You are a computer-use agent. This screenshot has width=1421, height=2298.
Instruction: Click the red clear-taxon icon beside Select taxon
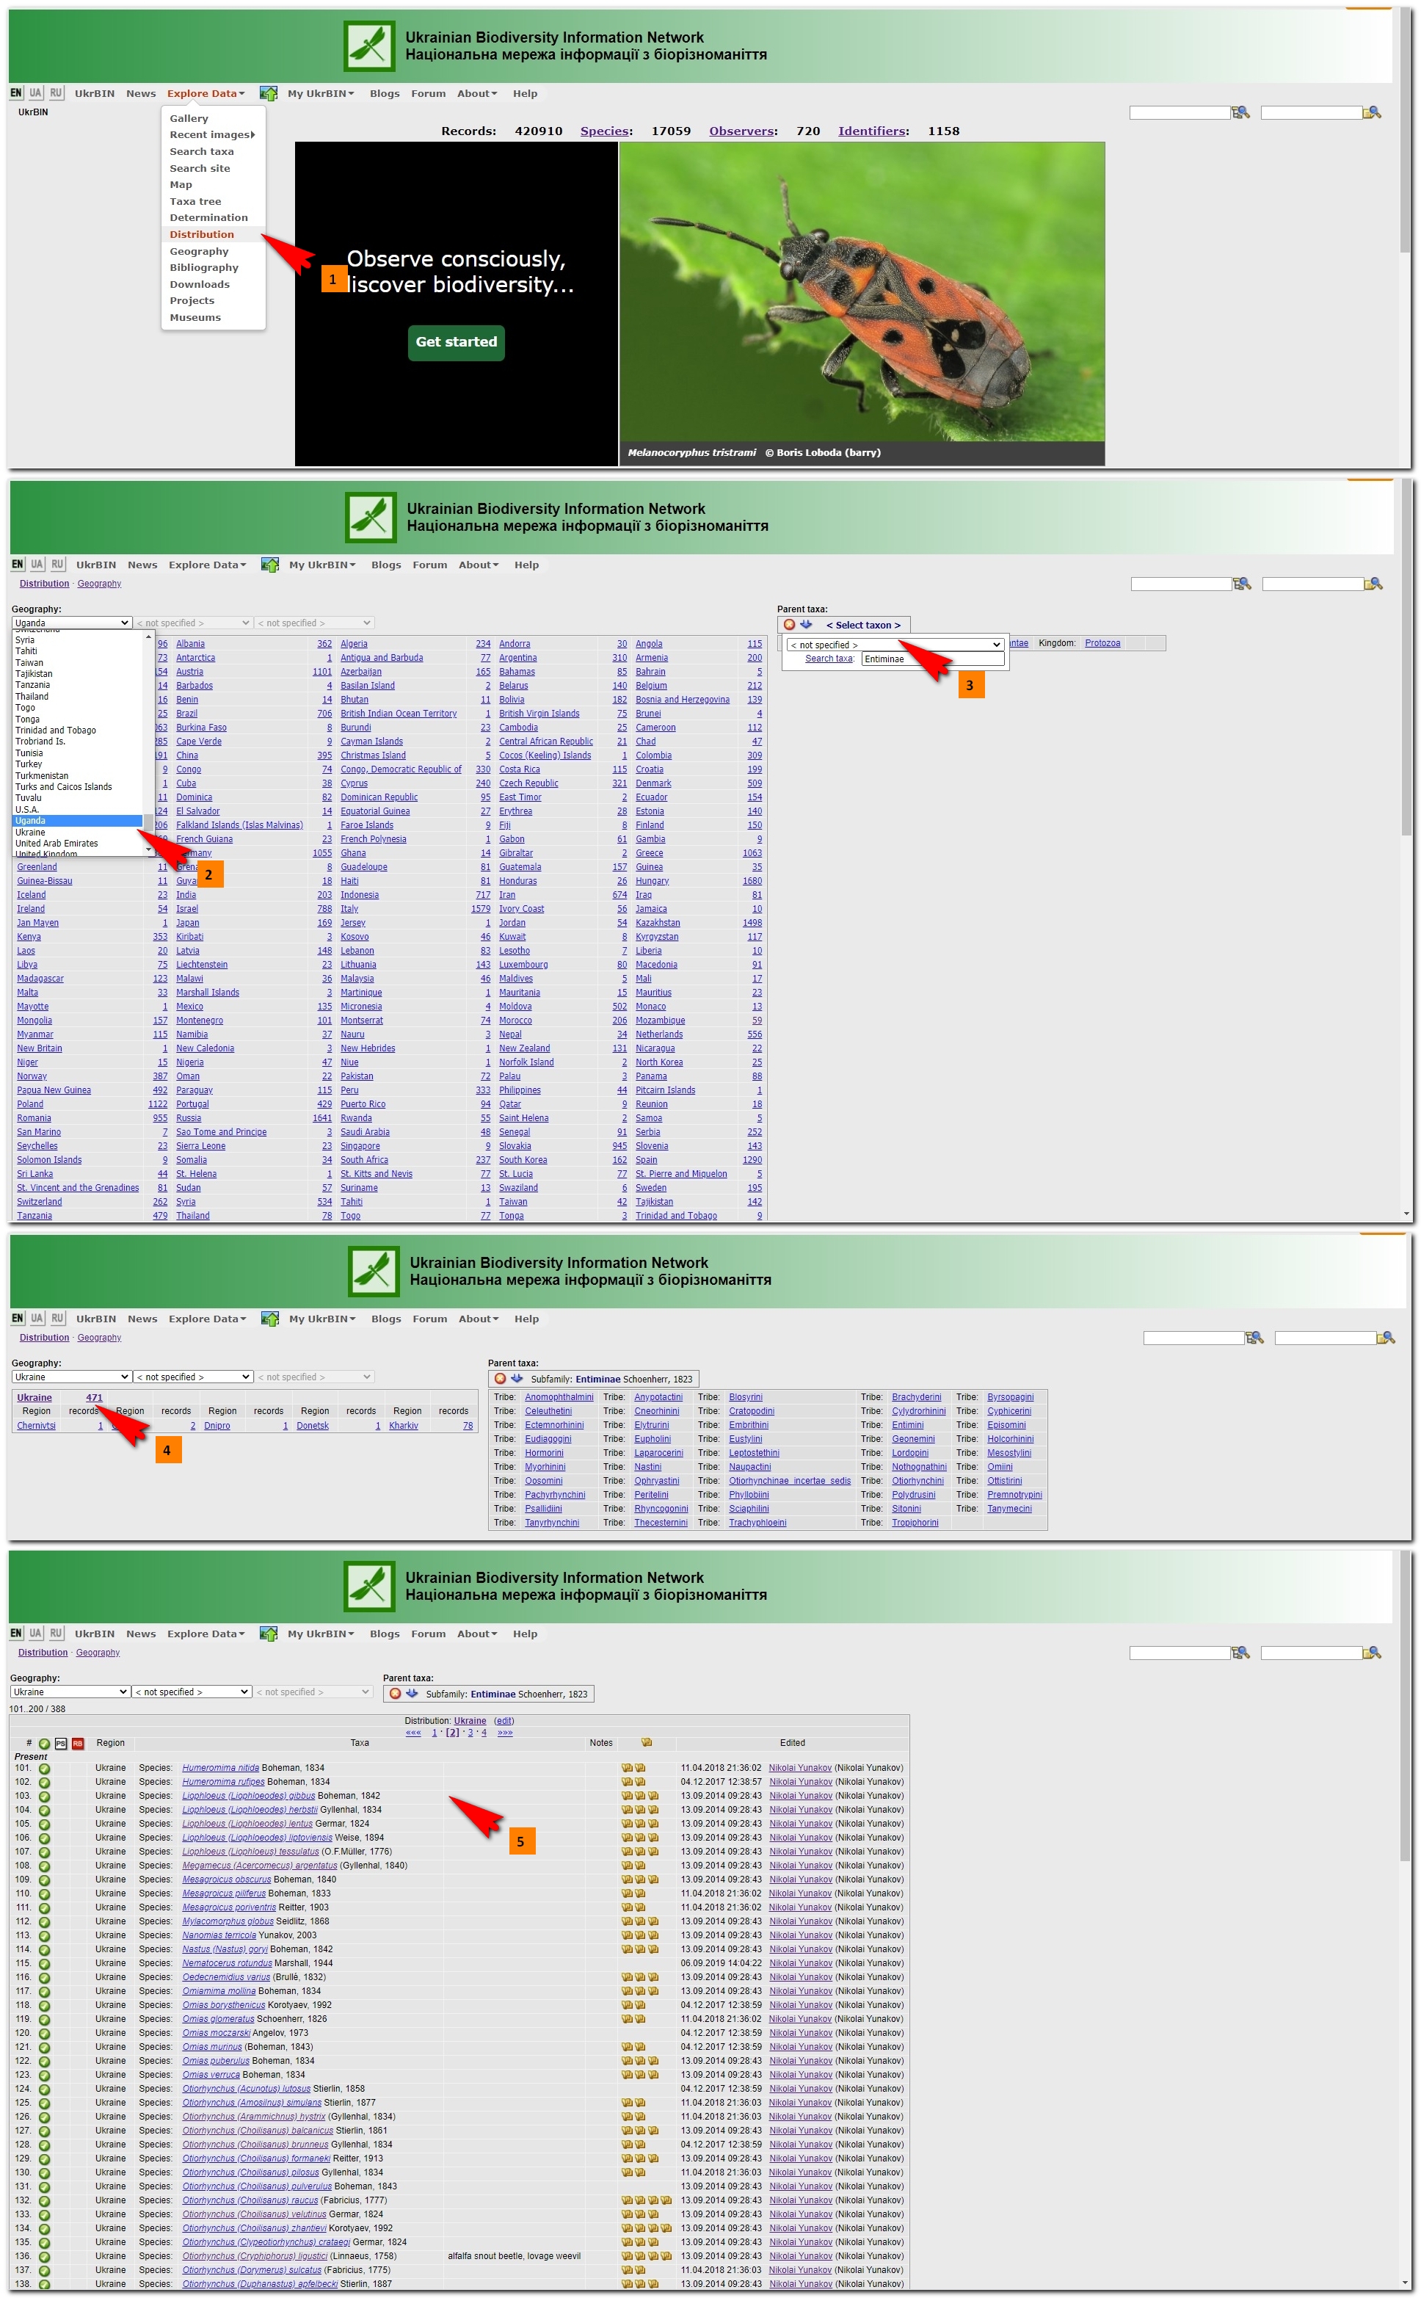point(788,624)
